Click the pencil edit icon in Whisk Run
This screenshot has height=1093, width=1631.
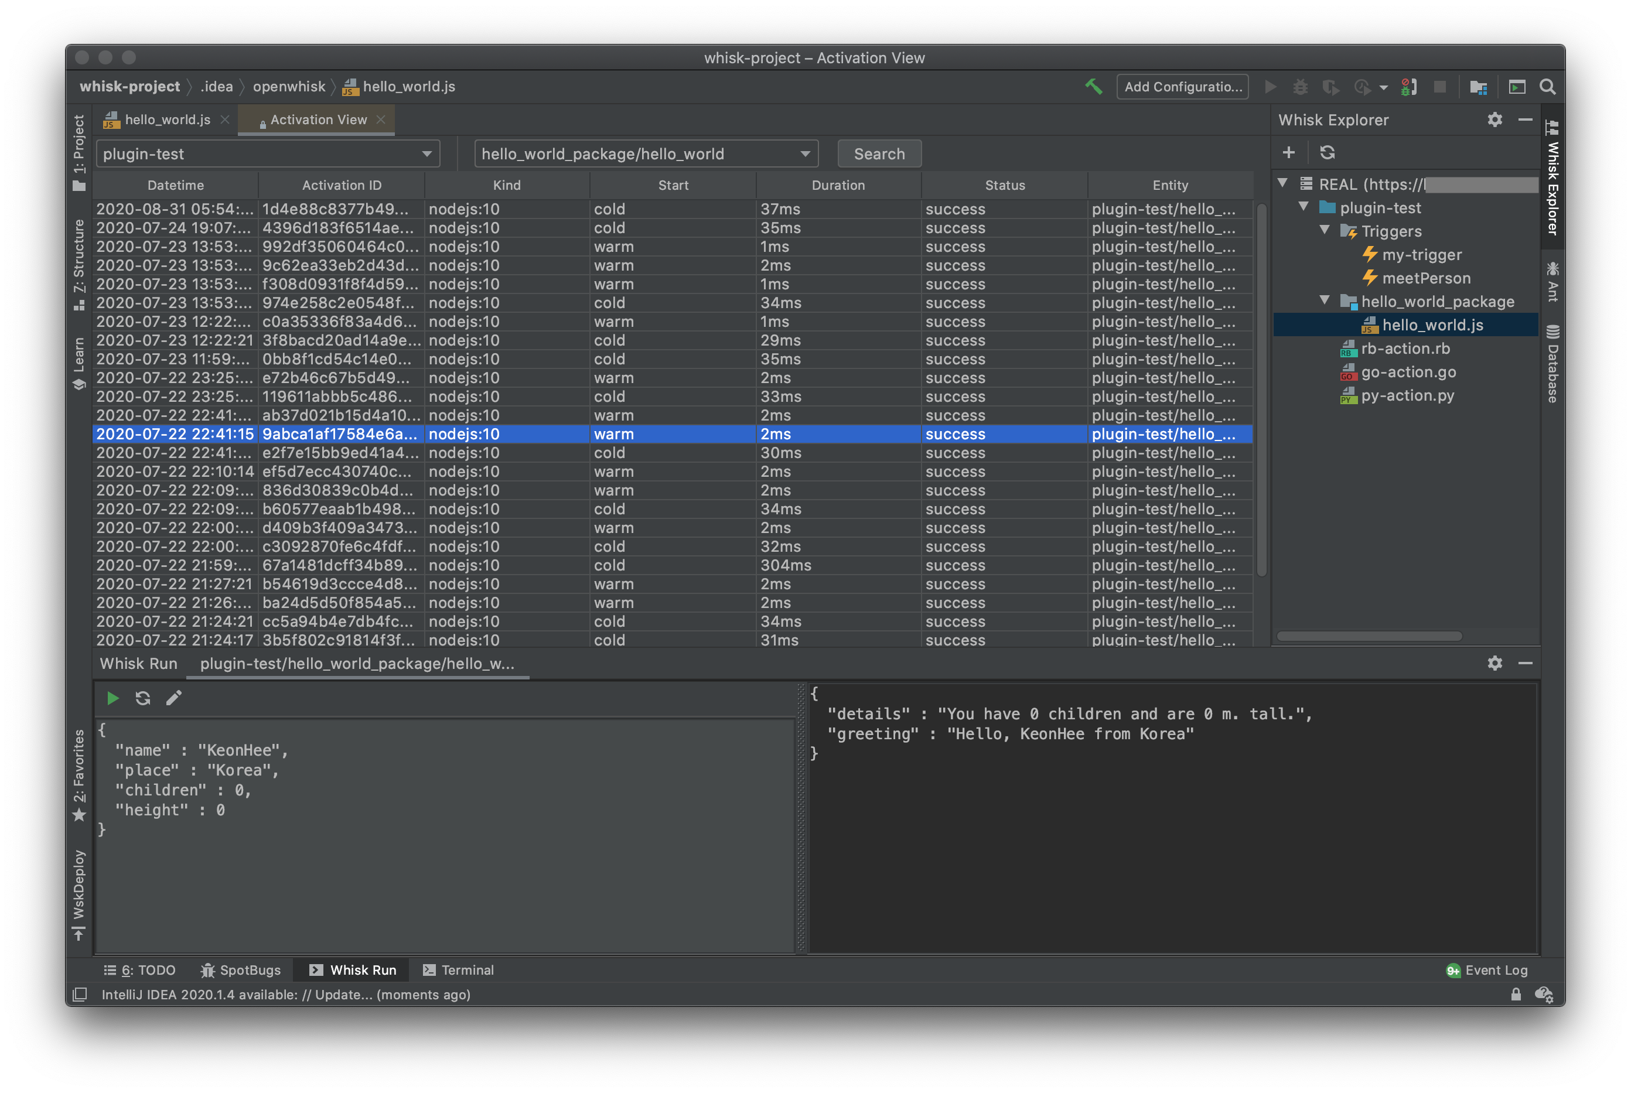(x=173, y=698)
